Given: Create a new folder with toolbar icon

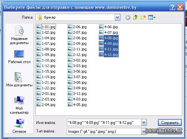Looking at the screenshot, I should pyautogui.click(x=143, y=17).
